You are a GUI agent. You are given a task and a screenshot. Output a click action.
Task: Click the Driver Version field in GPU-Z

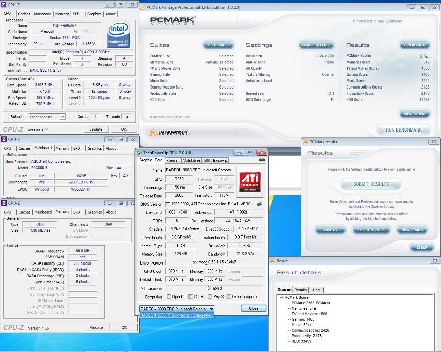[214, 262]
